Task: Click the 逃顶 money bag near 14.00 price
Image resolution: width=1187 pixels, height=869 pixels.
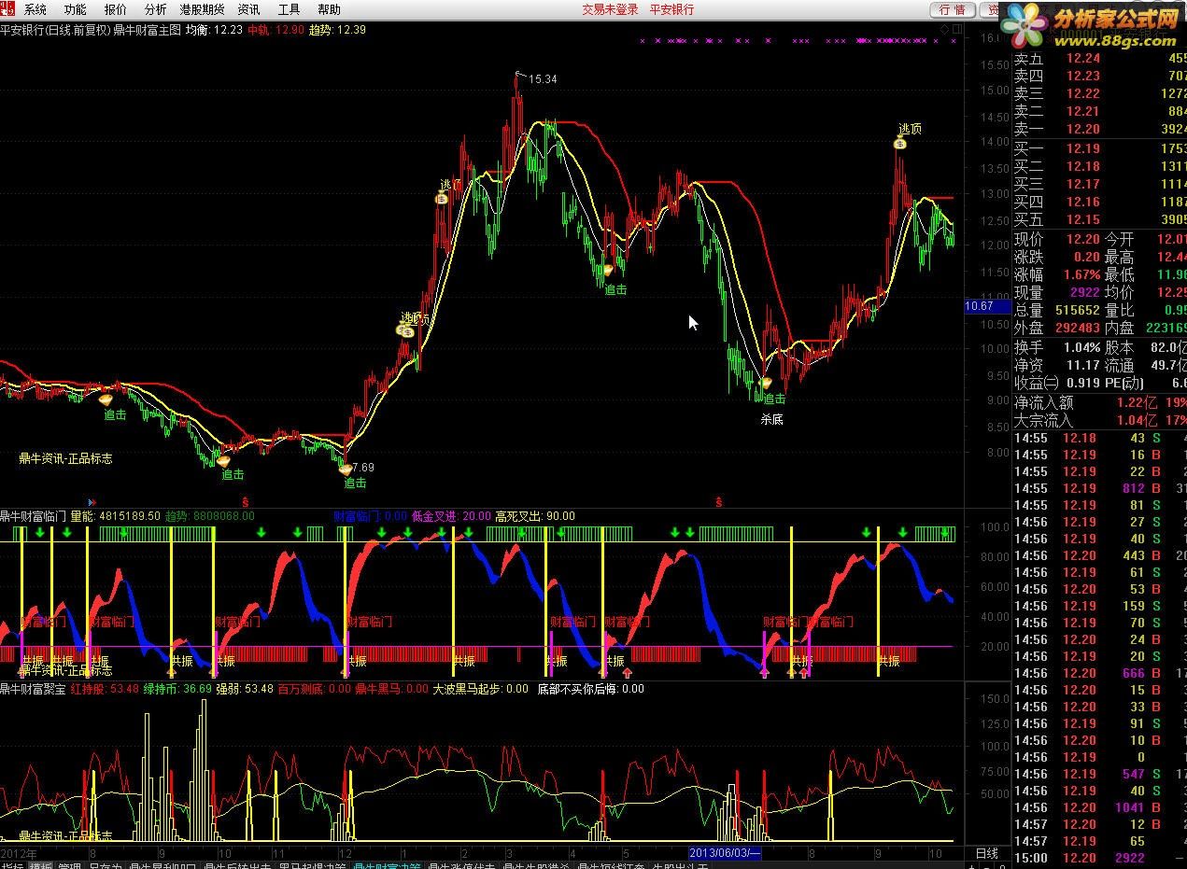Action: tap(901, 143)
